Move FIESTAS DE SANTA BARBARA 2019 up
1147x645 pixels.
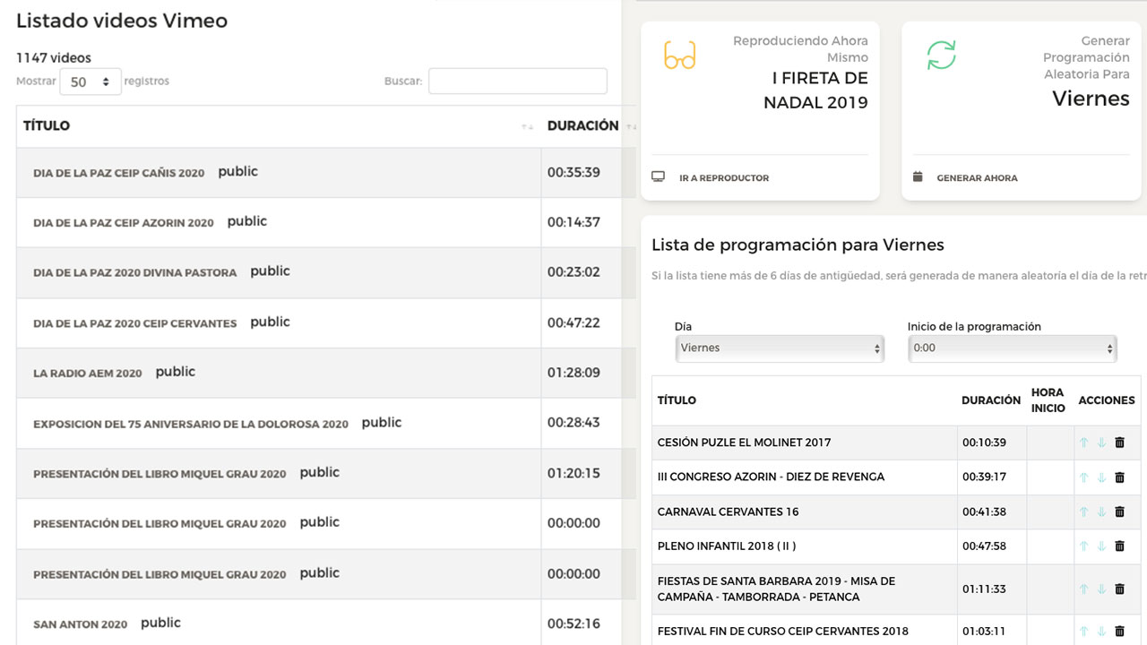pyautogui.click(x=1083, y=589)
